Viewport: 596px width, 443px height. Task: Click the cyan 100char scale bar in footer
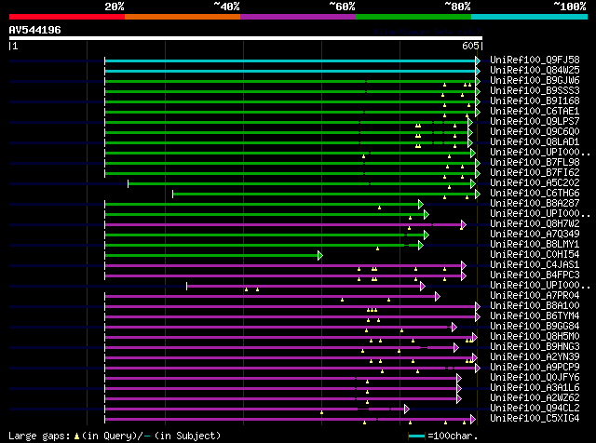[x=416, y=436]
